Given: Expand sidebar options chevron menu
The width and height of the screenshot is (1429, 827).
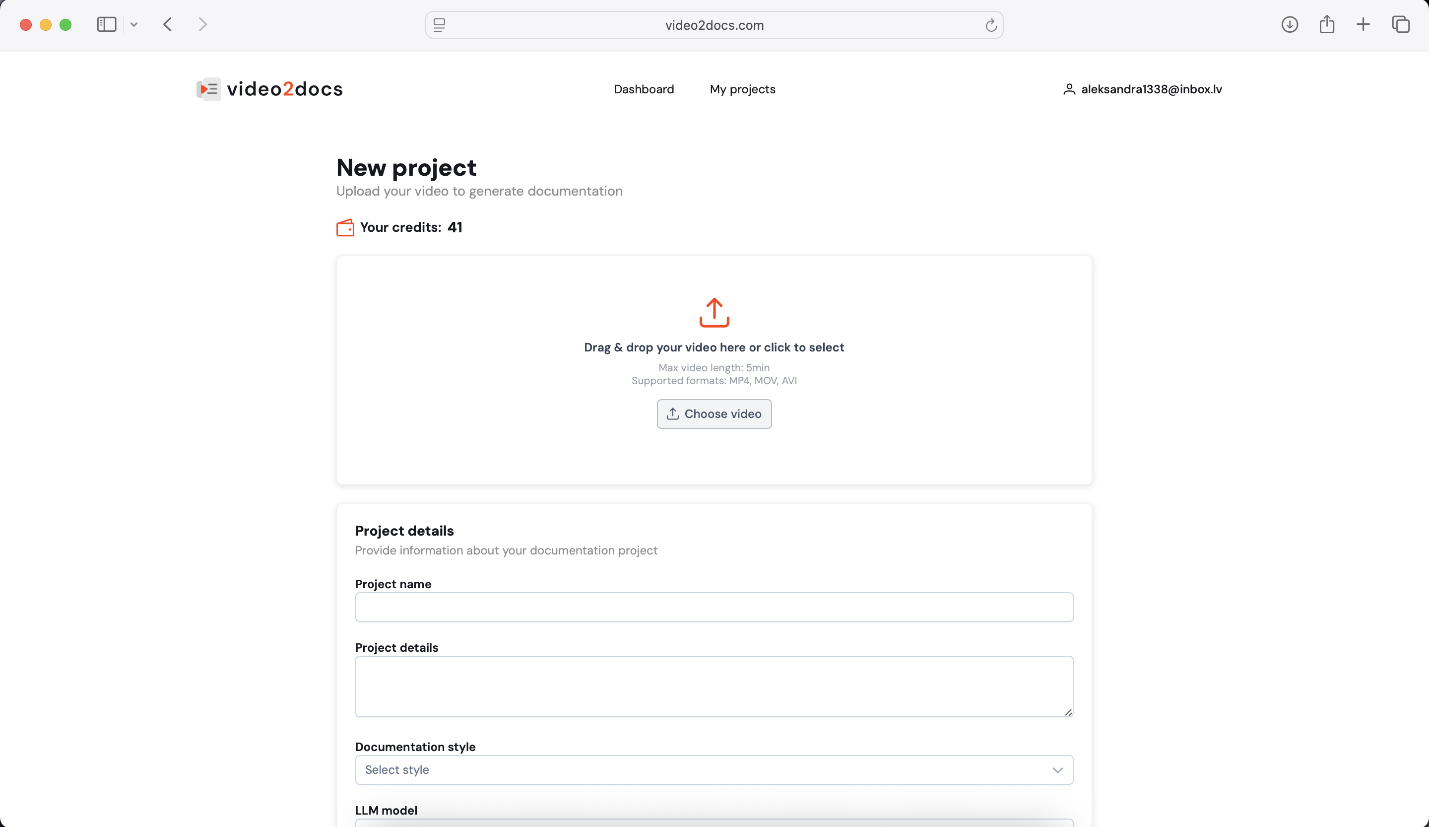Looking at the screenshot, I should [134, 24].
